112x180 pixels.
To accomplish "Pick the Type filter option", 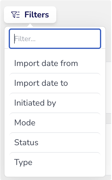I will 55,162.
